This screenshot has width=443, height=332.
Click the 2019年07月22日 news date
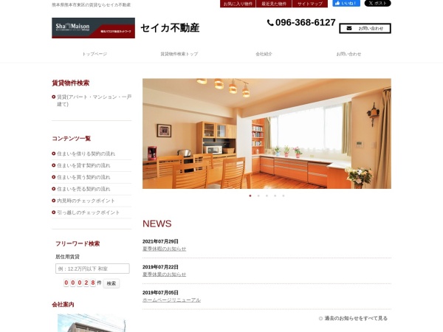pos(160,267)
